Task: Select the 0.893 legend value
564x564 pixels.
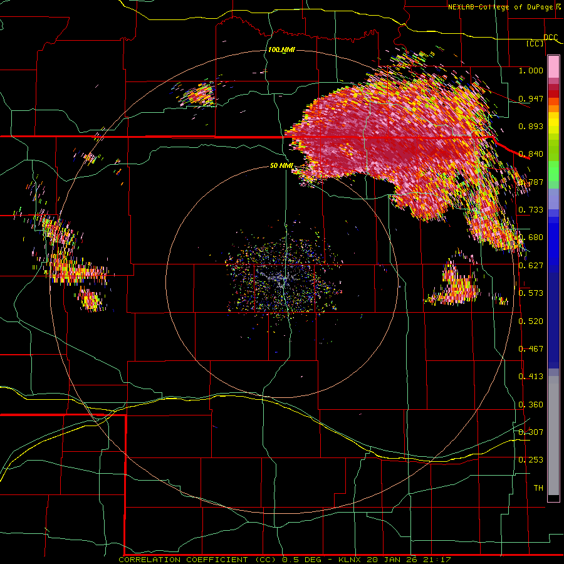Action: click(x=531, y=126)
